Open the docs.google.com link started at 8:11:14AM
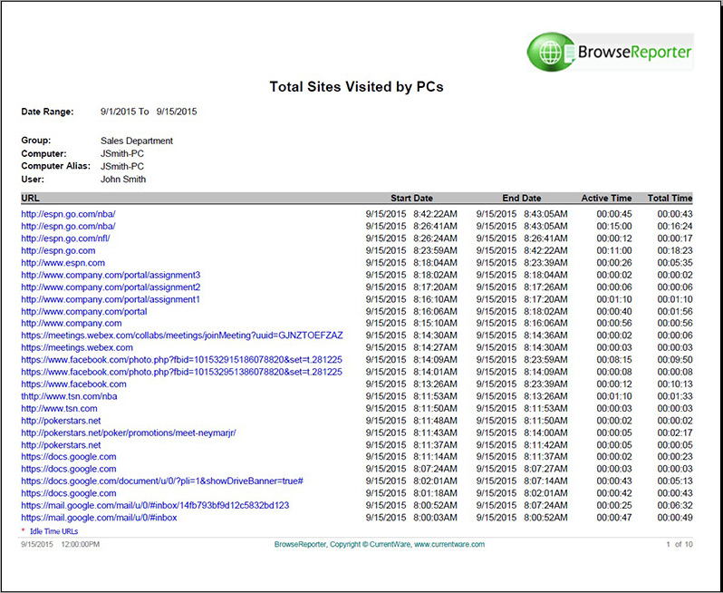Image resolution: width=723 pixels, height=593 pixels. [x=69, y=457]
